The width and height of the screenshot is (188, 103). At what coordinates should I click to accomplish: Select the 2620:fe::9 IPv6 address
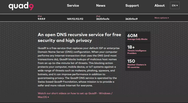point(131,19)
